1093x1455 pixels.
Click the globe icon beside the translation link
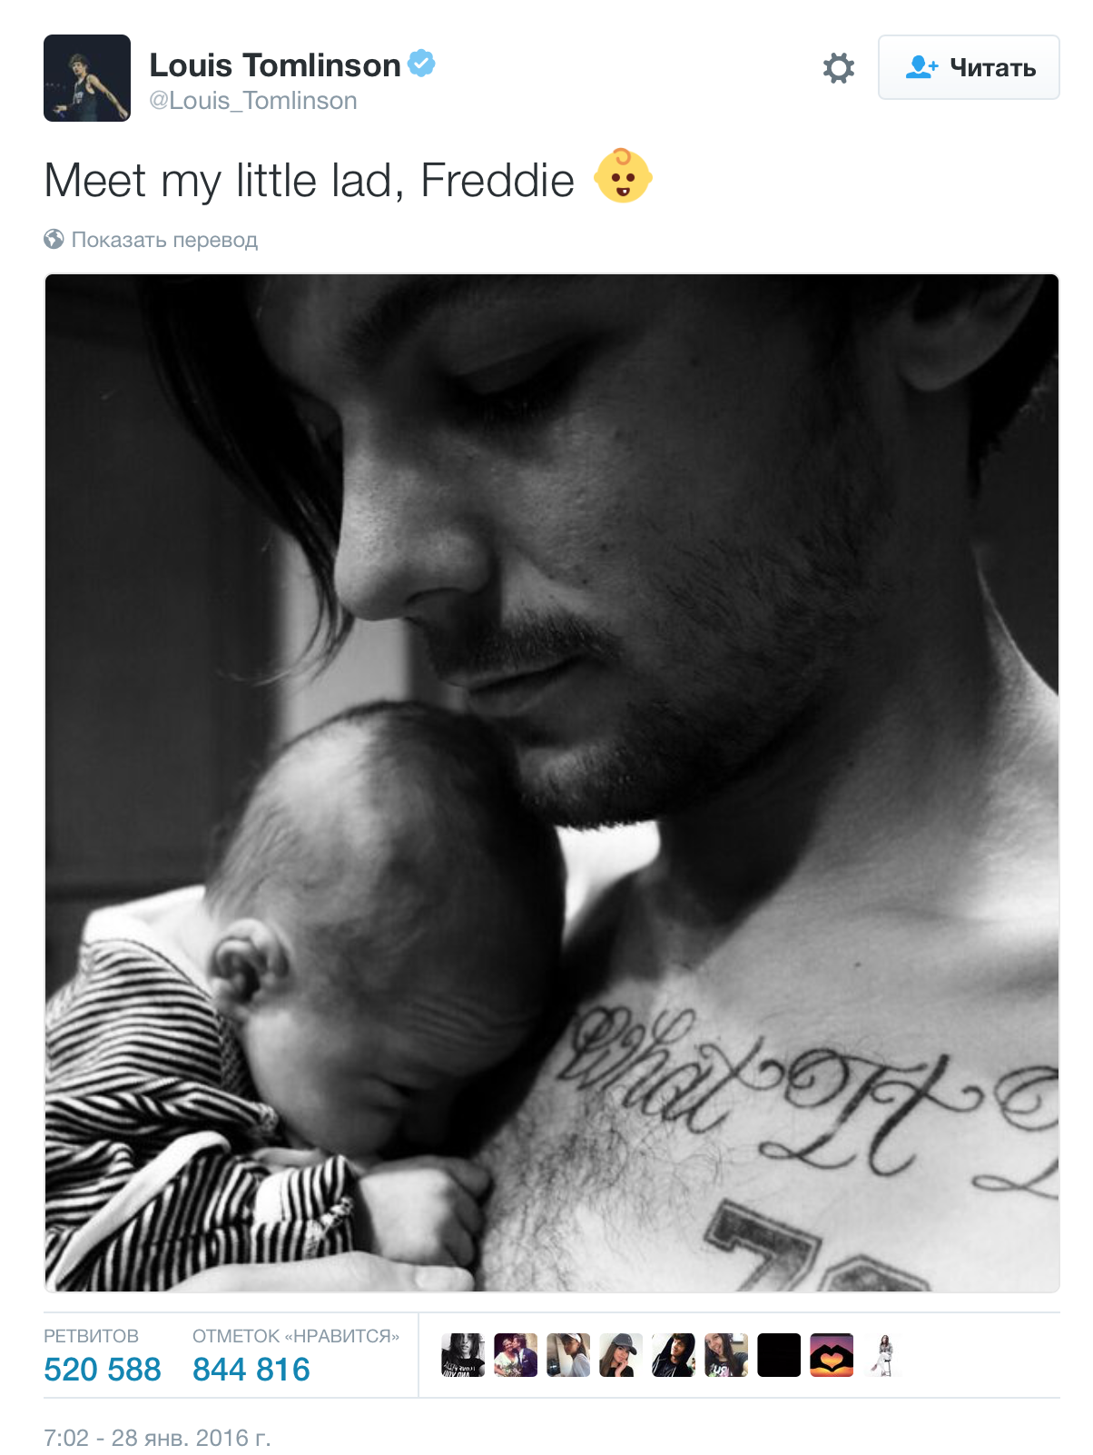[54, 239]
